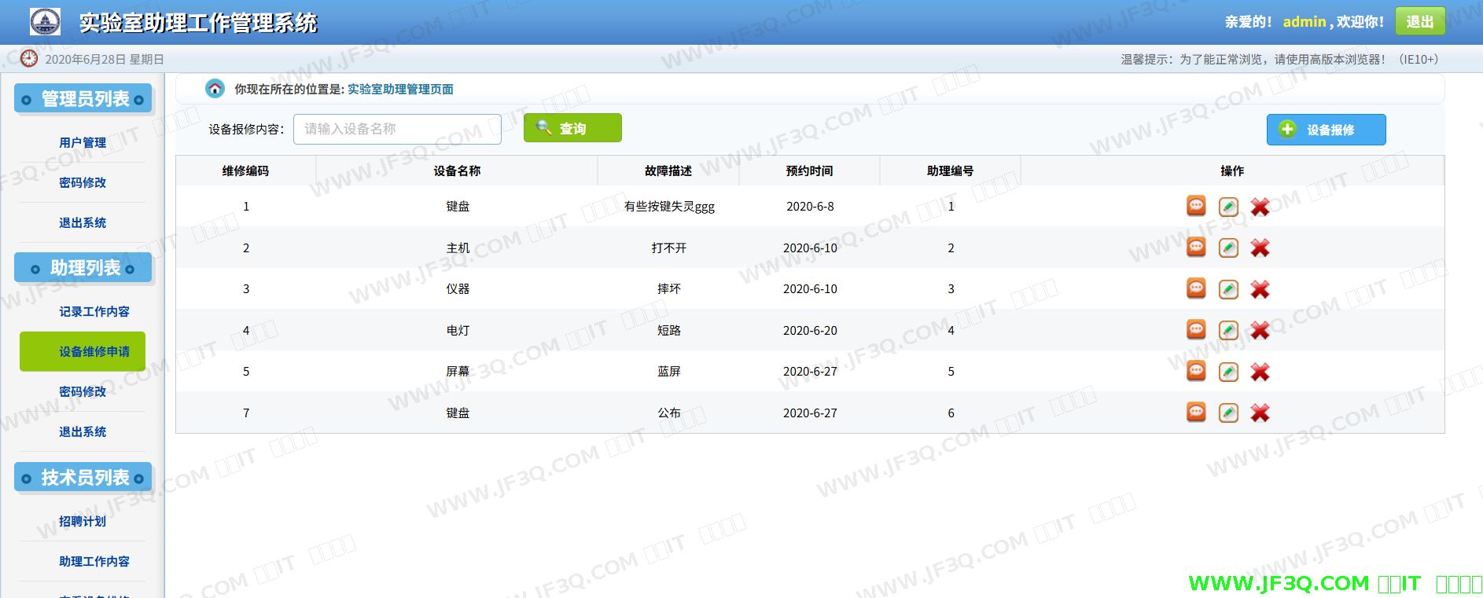Delete the 键盘 record dated 2020-6-8
The image size is (1483, 598).
coord(1260,207)
